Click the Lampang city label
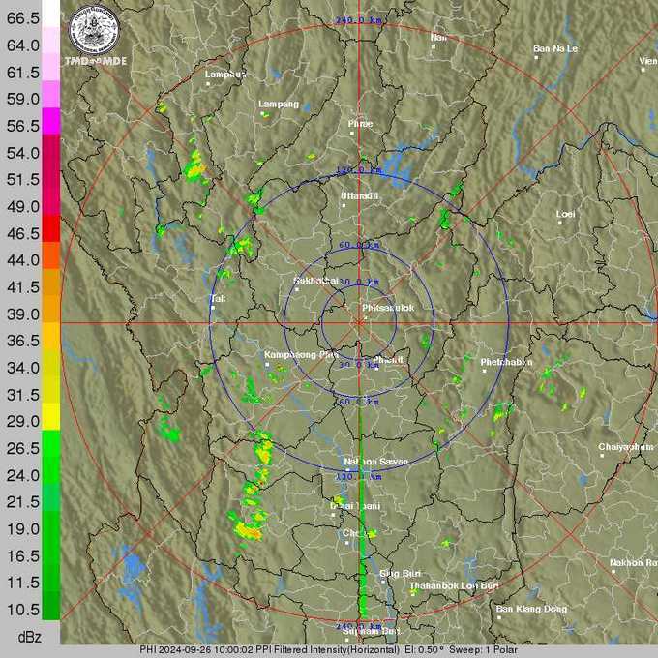658x658 pixels. click(x=279, y=105)
